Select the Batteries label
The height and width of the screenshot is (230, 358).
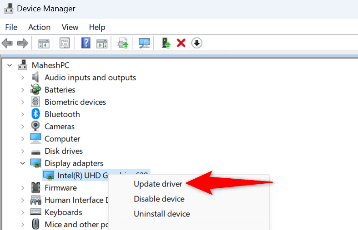[x=60, y=90]
